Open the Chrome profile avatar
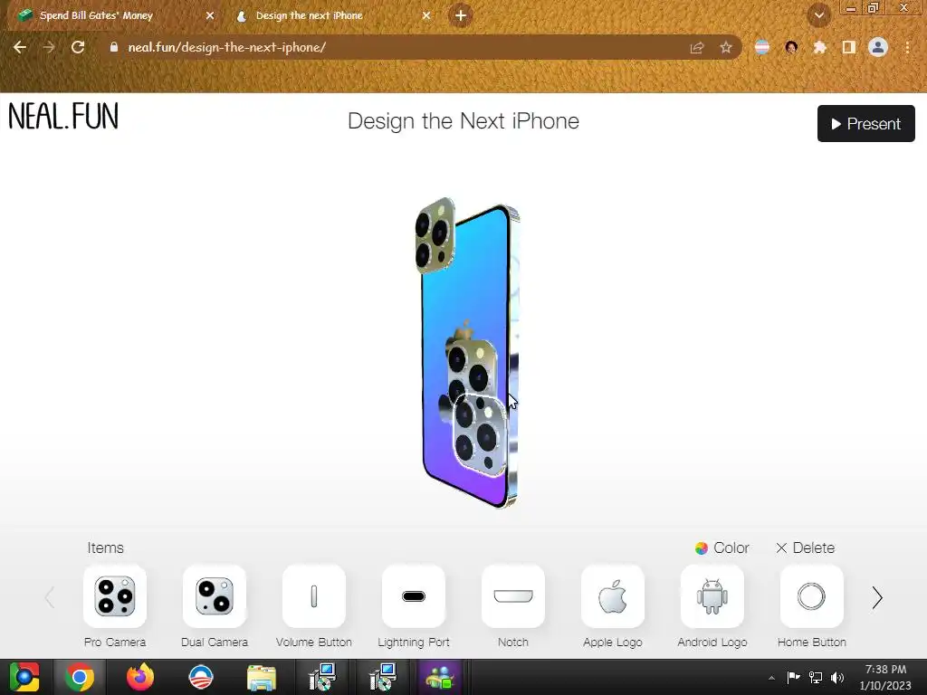The height and width of the screenshot is (695, 927). click(x=878, y=47)
